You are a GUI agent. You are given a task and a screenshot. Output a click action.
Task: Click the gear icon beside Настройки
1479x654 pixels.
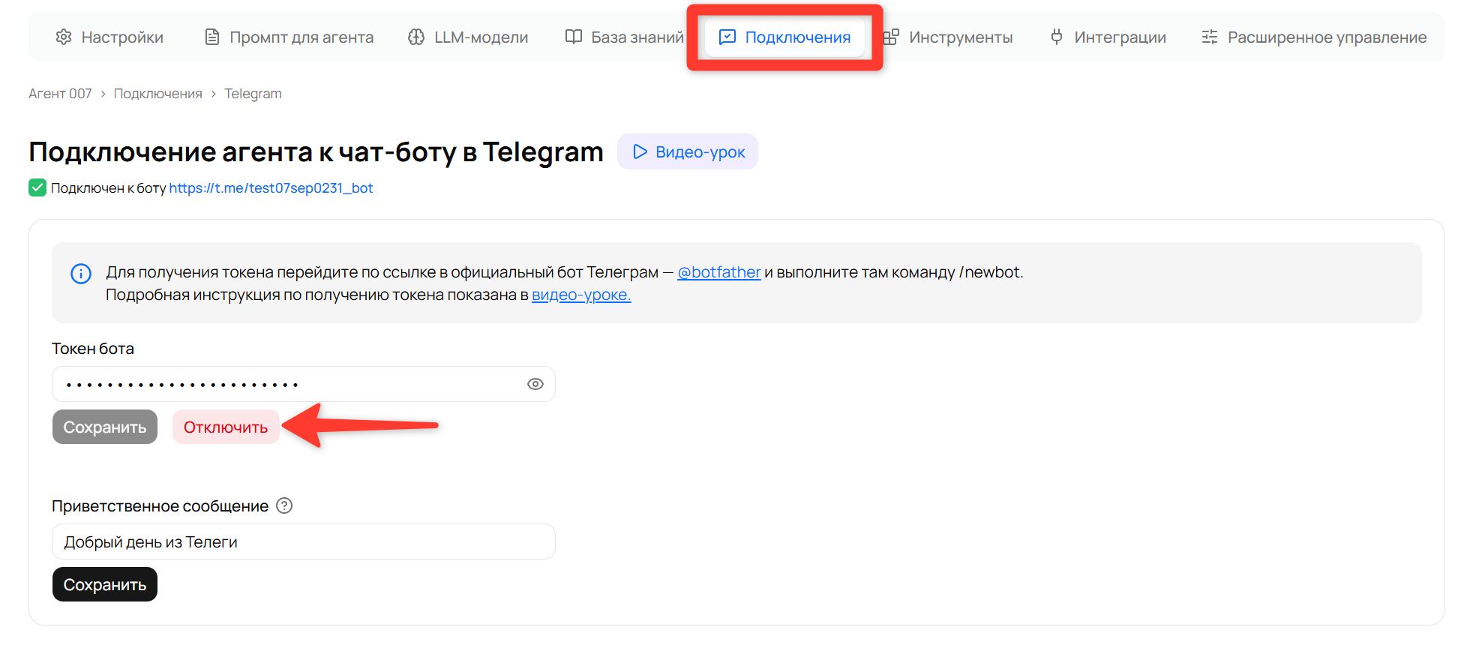(64, 37)
